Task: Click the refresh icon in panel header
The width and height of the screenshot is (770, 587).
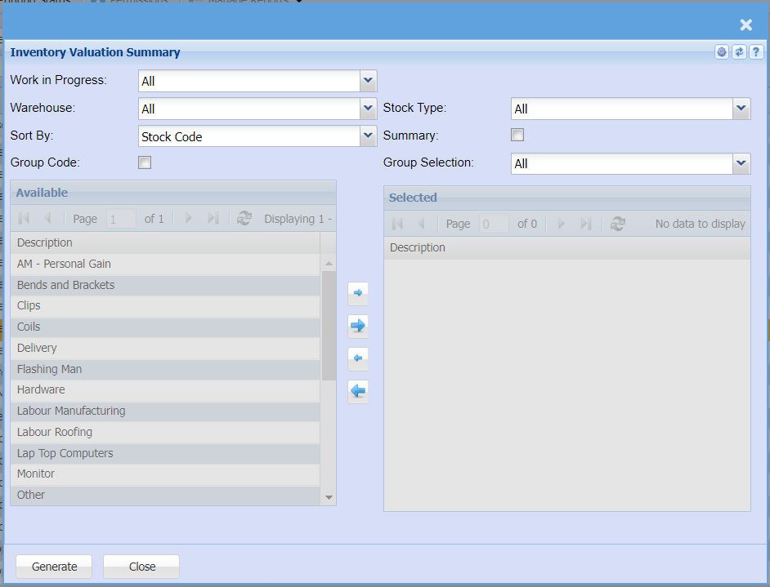Action: pos(739,52)
